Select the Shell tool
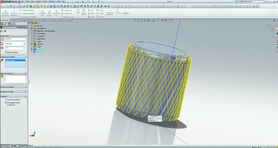The image size is (278, 148). tap(91, 17)
